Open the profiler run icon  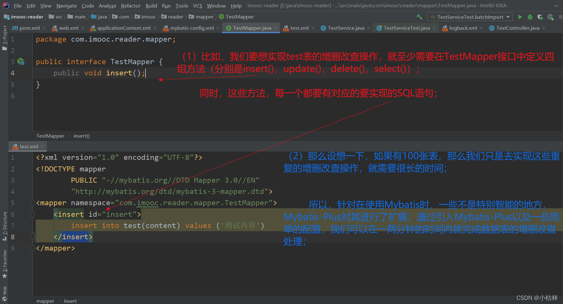(x=550, y=17)
